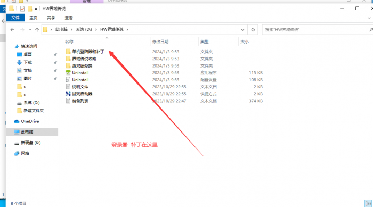Sort by the 类型 column header
Viewport: 373px width, 207px height.
[204, 42]
